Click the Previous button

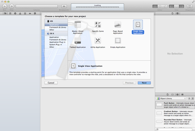(x=129, y=83)
